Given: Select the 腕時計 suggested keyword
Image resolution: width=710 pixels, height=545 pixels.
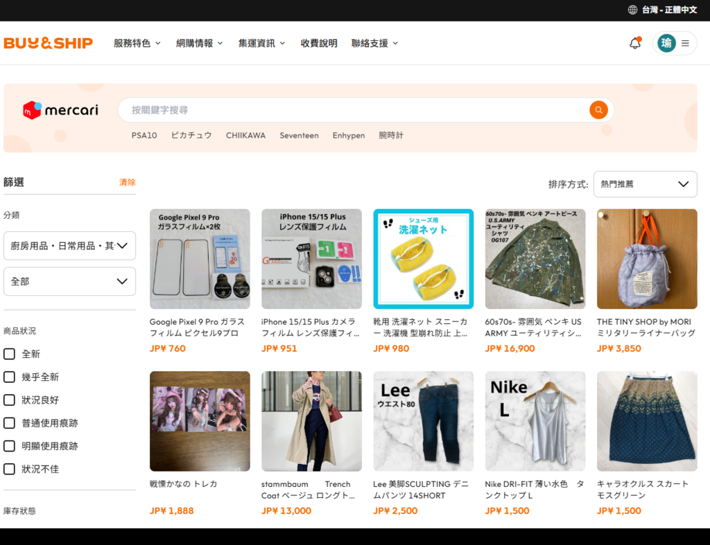Looking at the screenshot, I should pyautogui.click(x=391, y=135).
